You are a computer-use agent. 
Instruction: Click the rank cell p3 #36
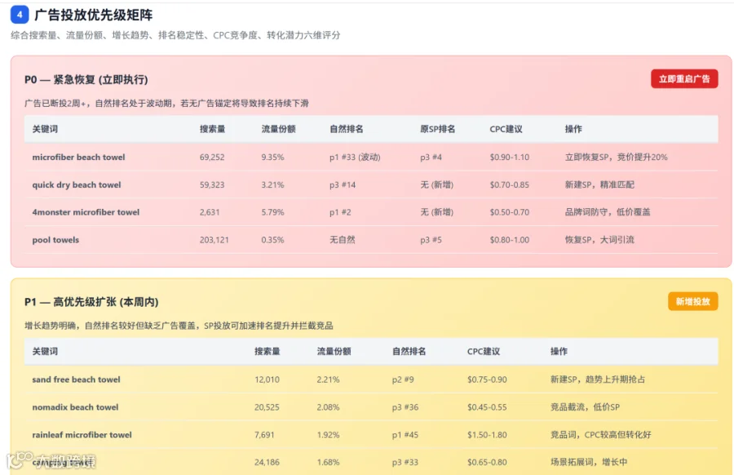pos(405,407)
